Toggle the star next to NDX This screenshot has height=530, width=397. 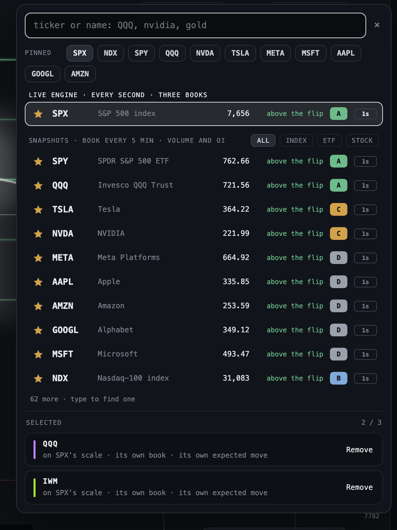(38, 379)
